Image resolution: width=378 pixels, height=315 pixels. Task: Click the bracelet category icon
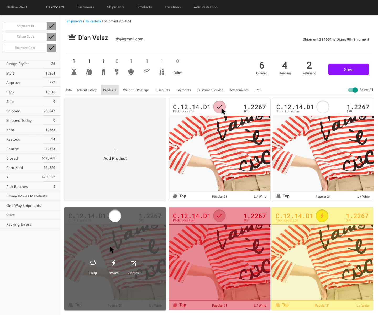[x=147, y=71]
